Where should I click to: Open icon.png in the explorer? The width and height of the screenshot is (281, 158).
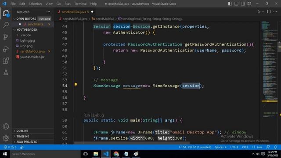pos(26,46)
